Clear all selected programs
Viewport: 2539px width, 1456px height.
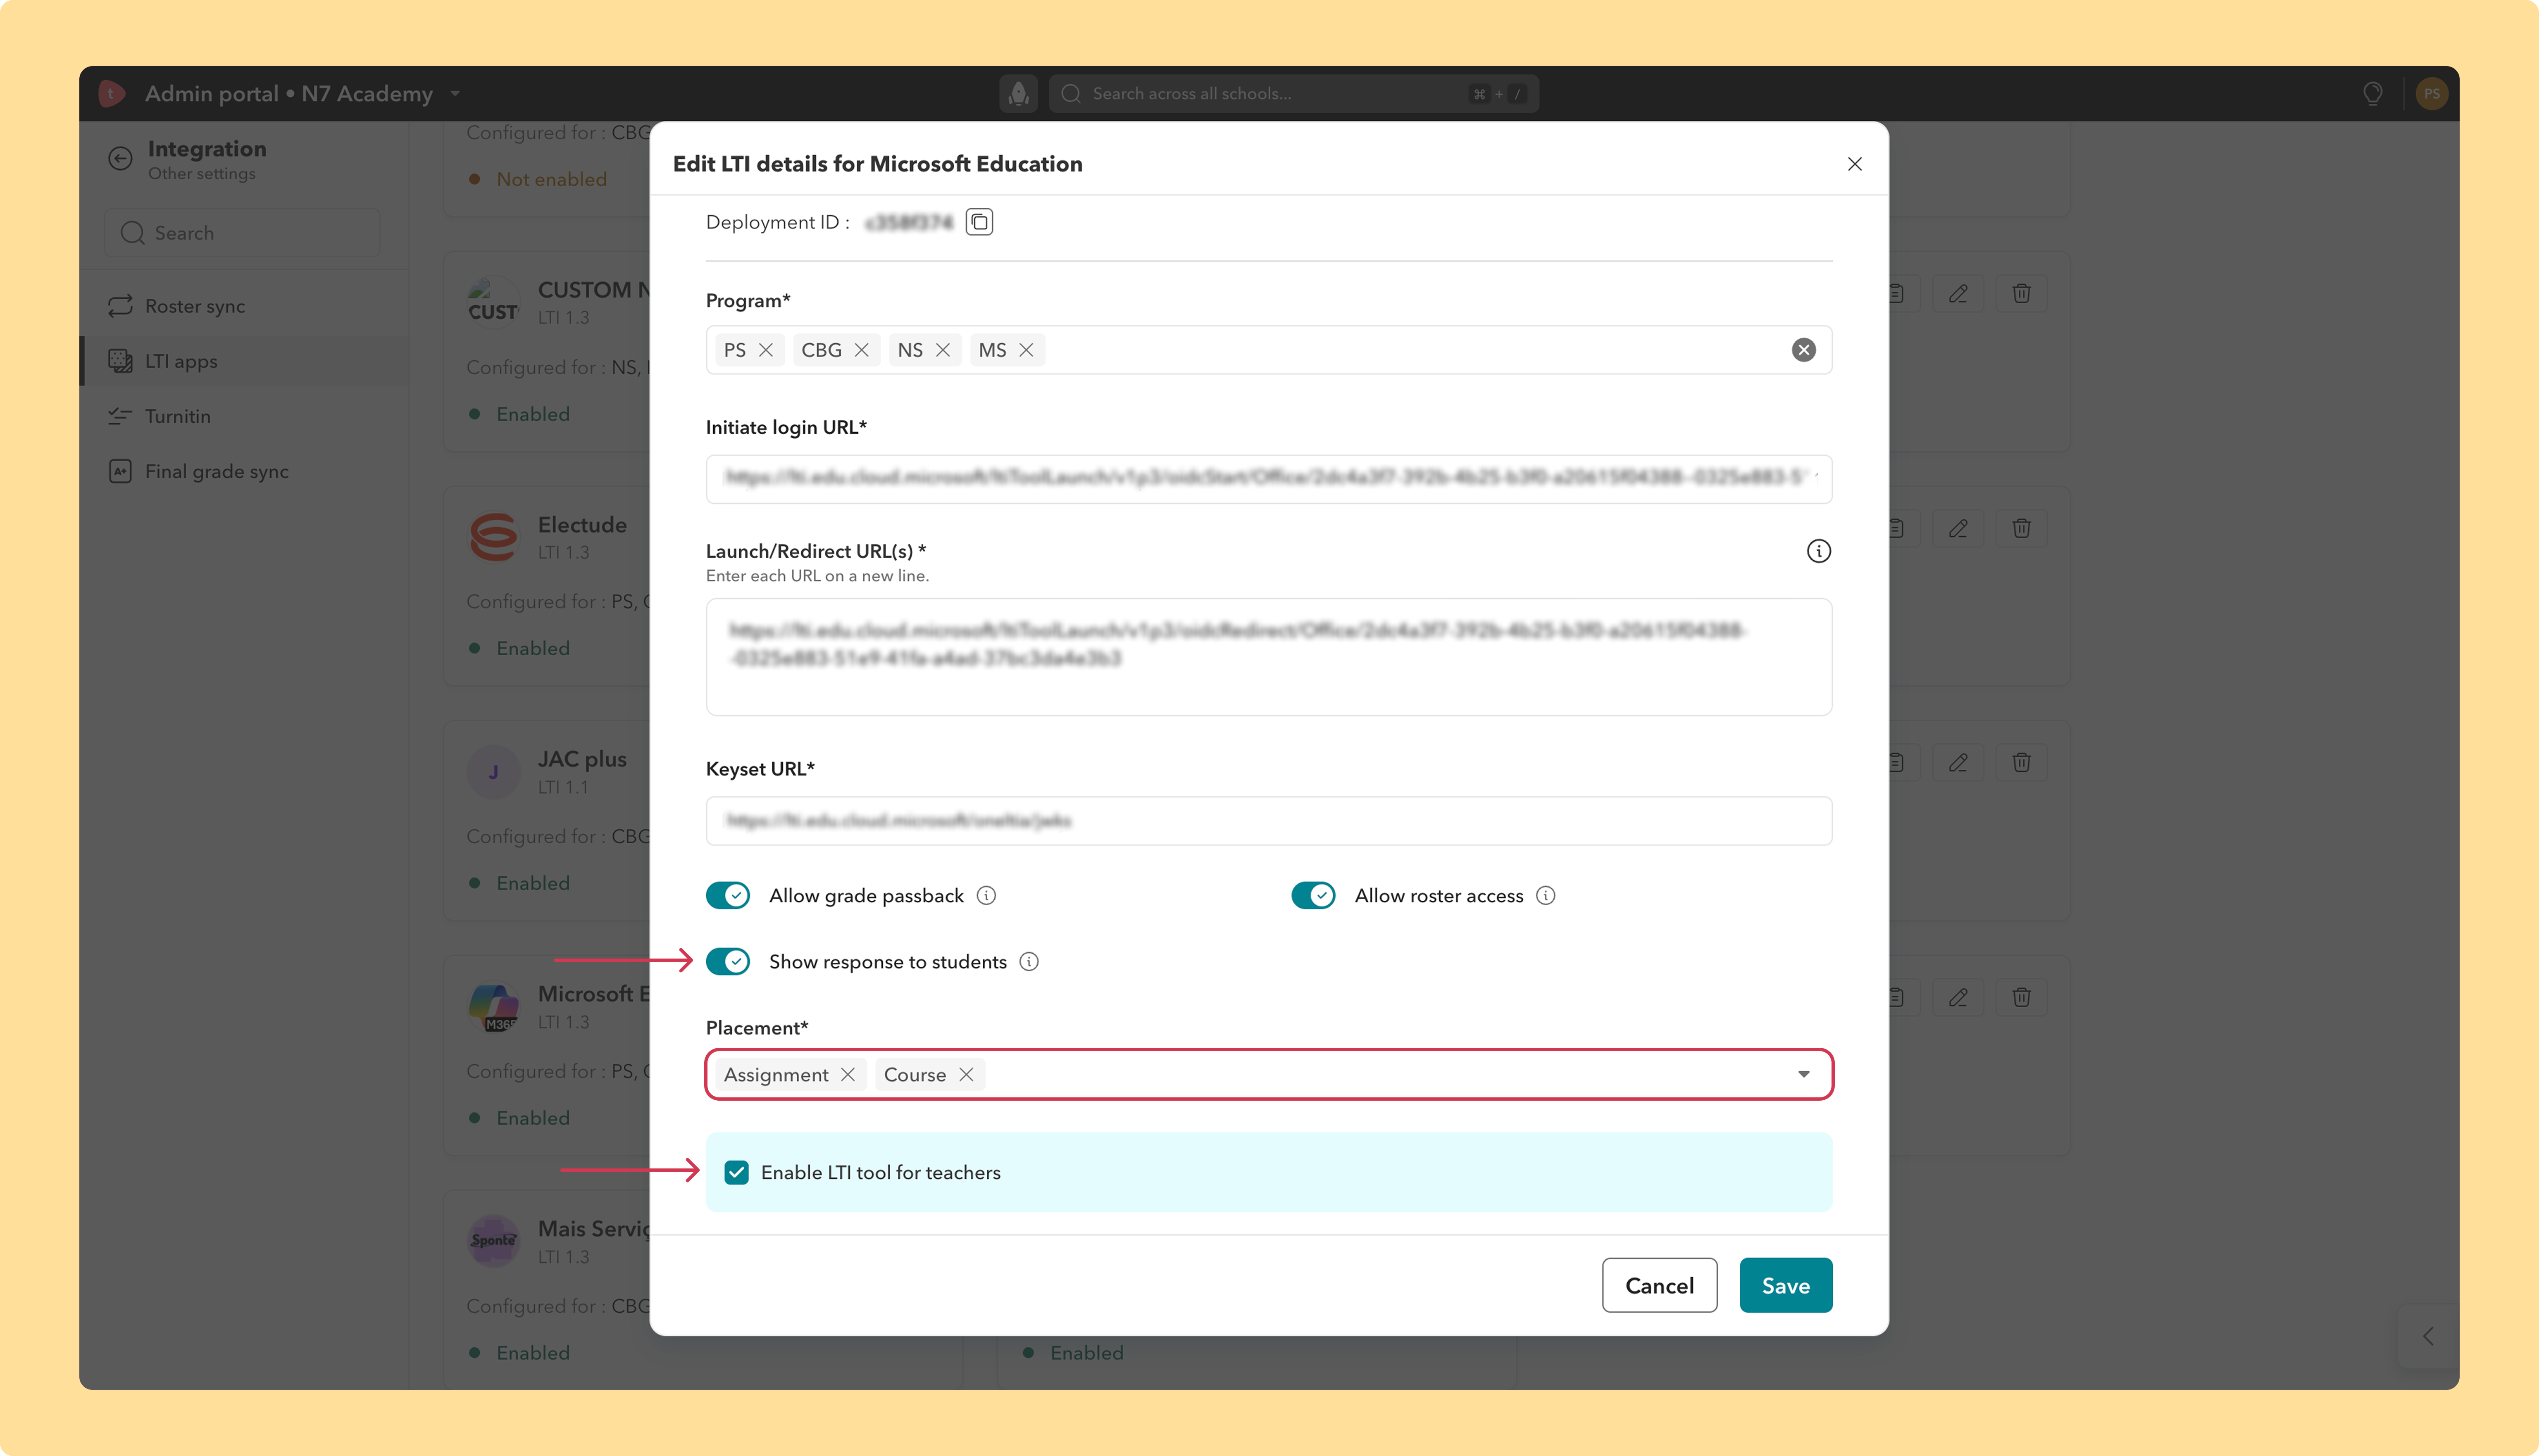(x=1803, y=350)
